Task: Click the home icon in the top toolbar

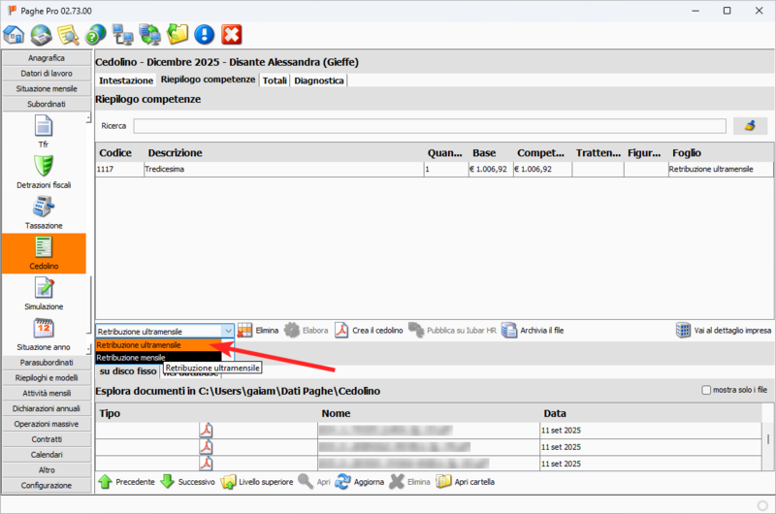Action: click(x=14, y=36)
